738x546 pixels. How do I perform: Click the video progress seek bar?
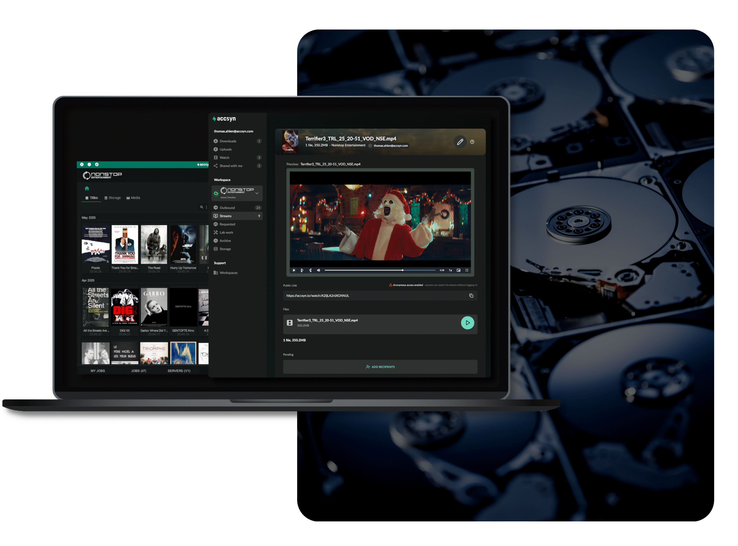click(379, 270)
